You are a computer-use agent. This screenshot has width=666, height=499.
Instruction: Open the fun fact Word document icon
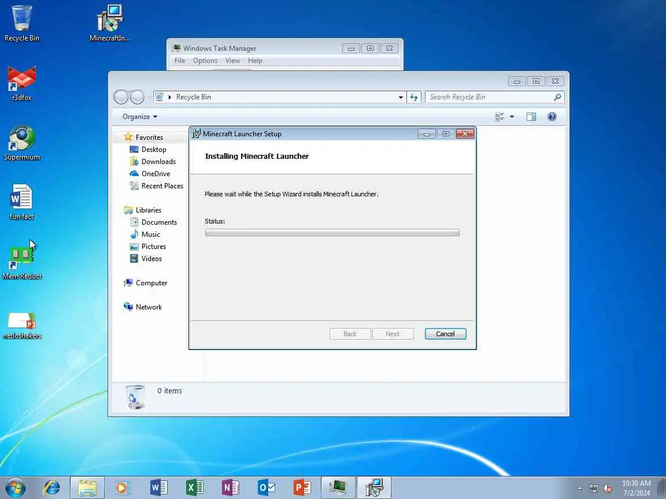pyautogui.click(x=21, y=202)
